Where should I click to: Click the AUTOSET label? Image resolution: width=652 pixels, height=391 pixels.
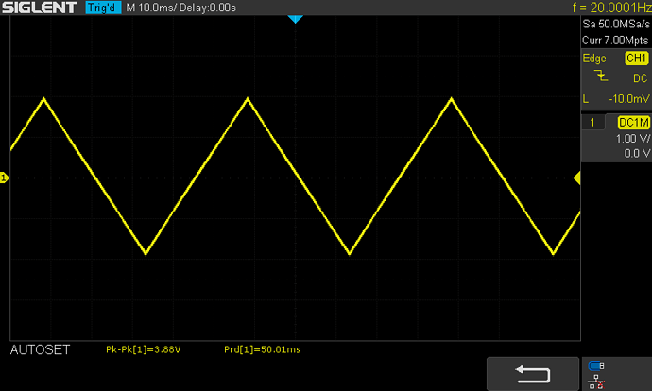point(38,350)
